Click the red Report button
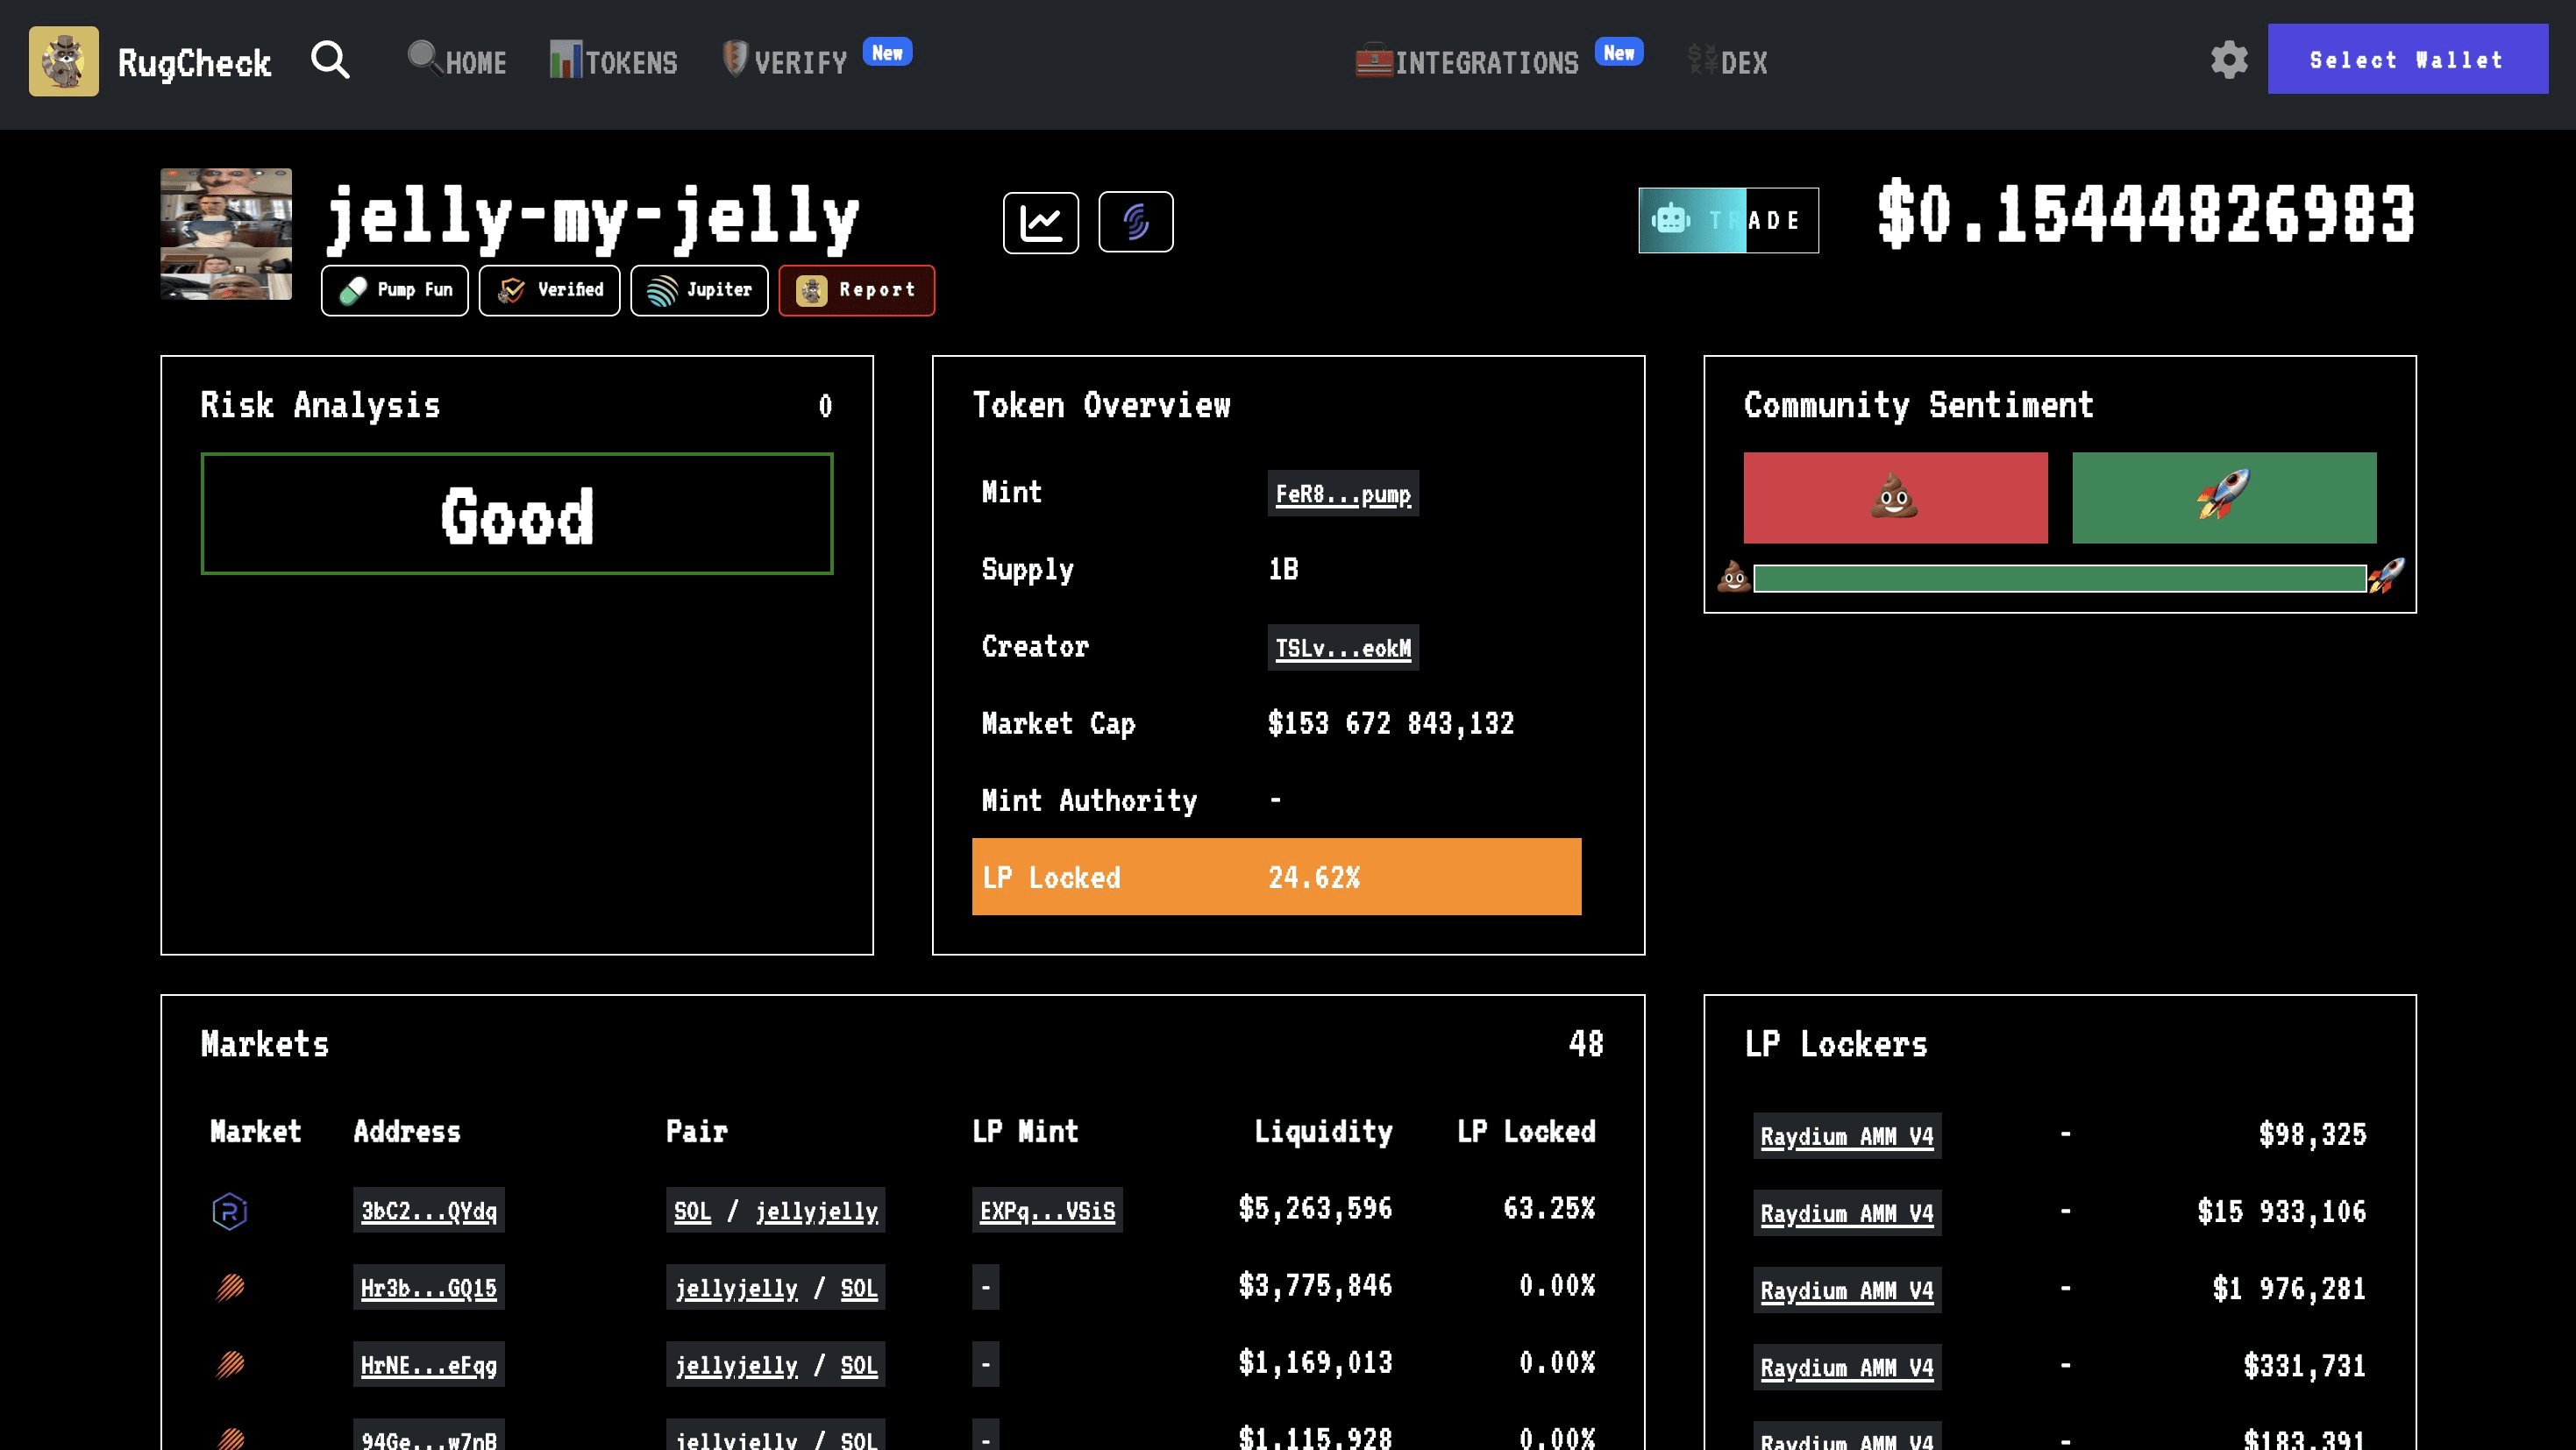The image size is (2576, 1450). coord(856,290)
